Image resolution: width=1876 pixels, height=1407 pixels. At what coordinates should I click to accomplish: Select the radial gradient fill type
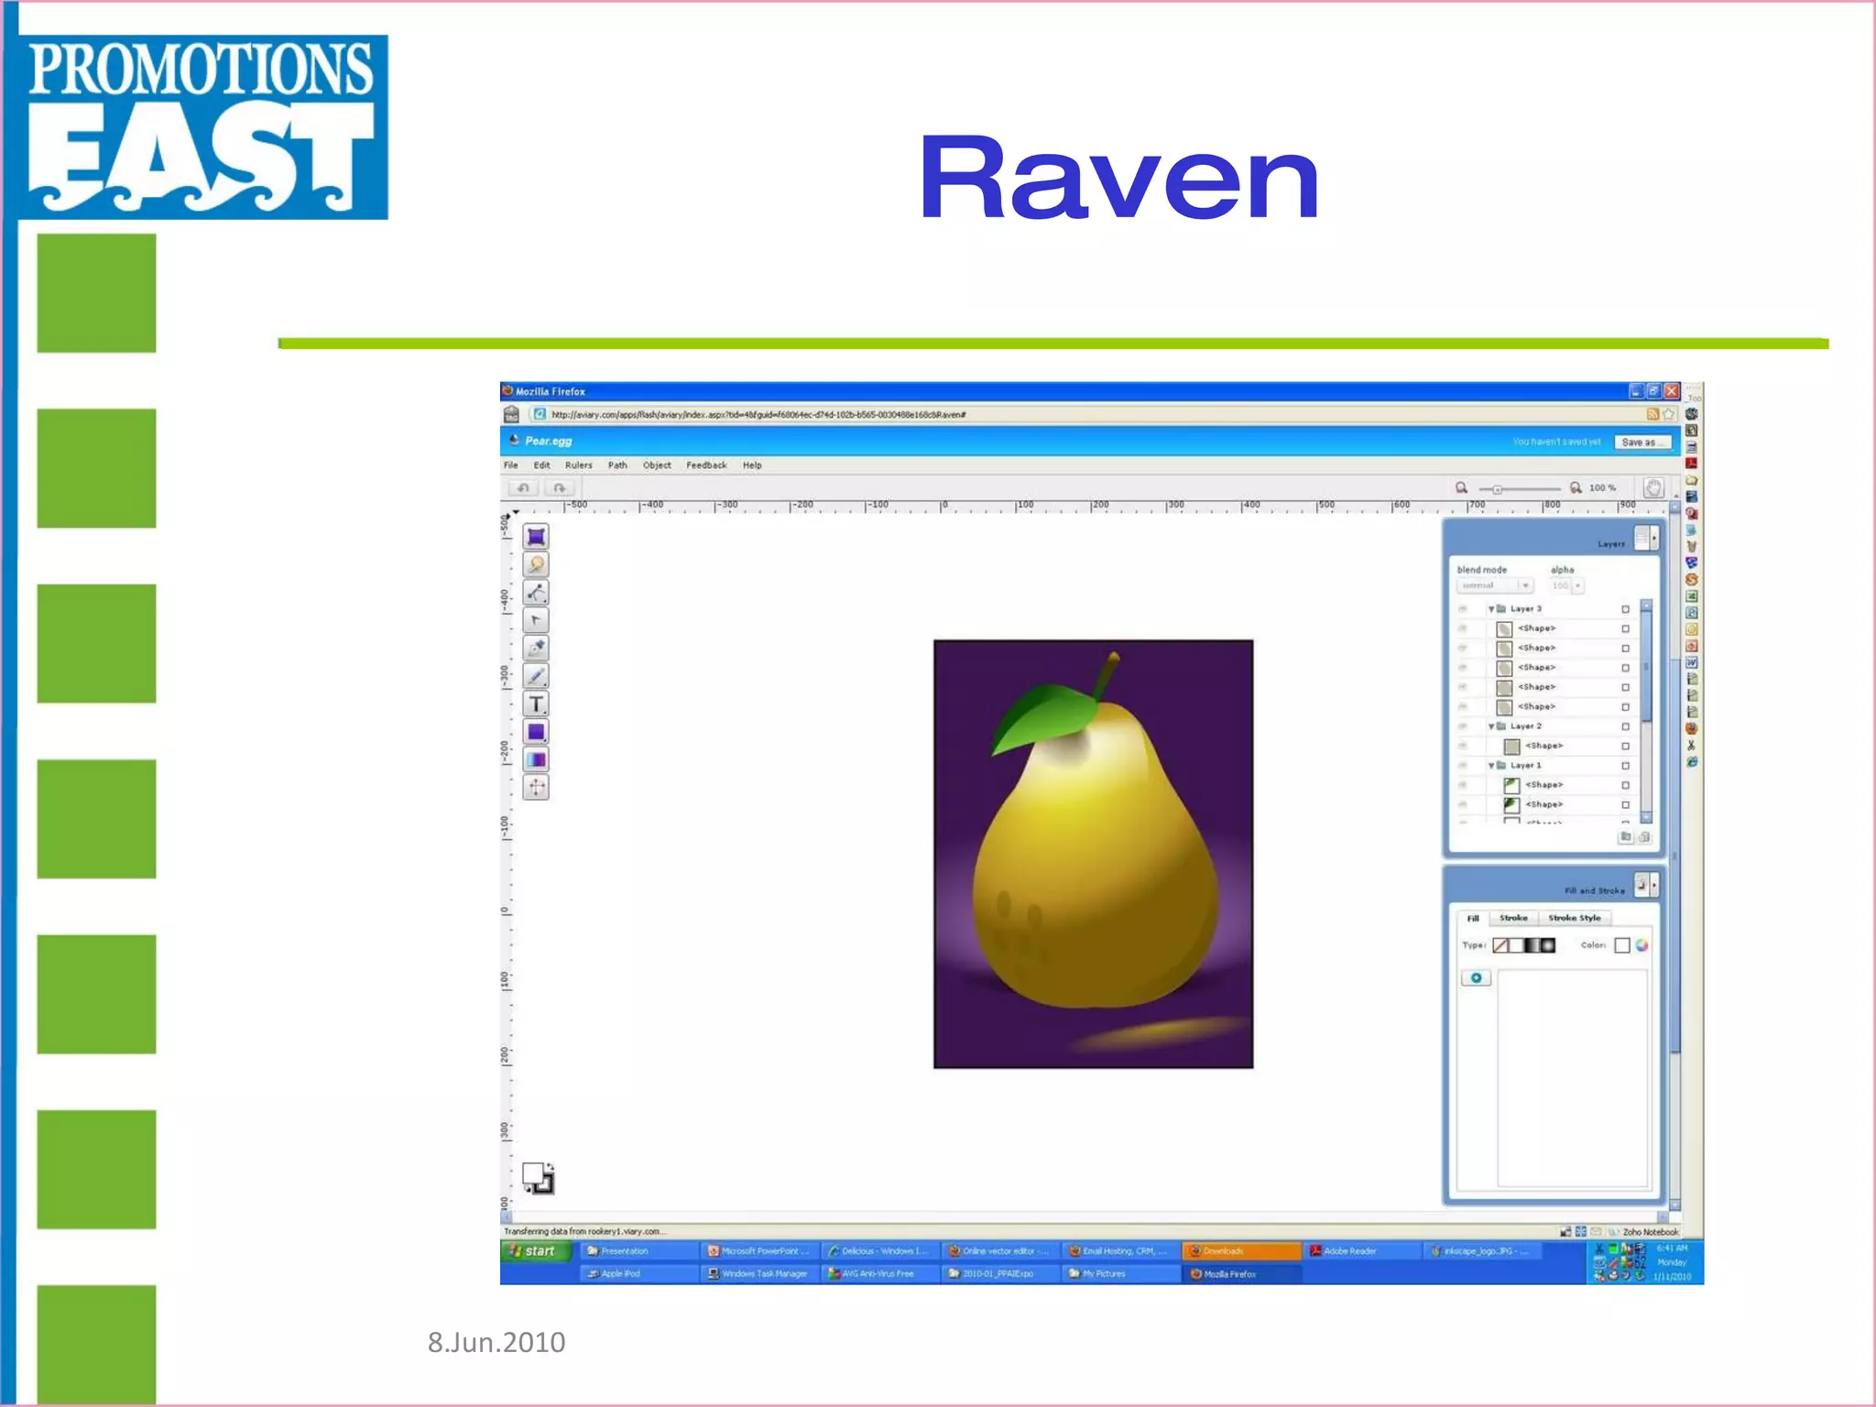click(x=1548, y=945)
